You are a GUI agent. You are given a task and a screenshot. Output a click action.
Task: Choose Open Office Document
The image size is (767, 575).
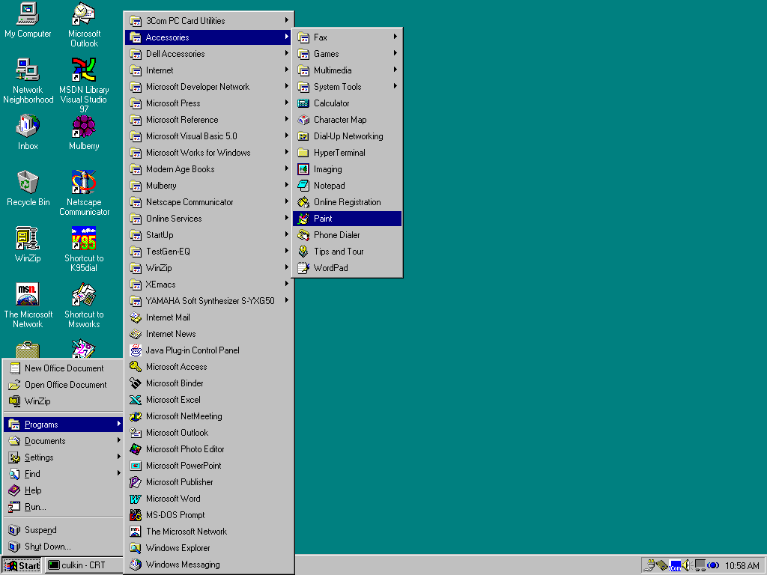[x=64, y=385]
